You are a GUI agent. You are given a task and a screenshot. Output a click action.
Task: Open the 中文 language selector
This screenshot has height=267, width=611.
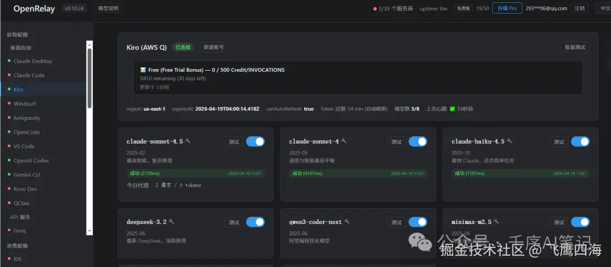[x=603, y=8]
